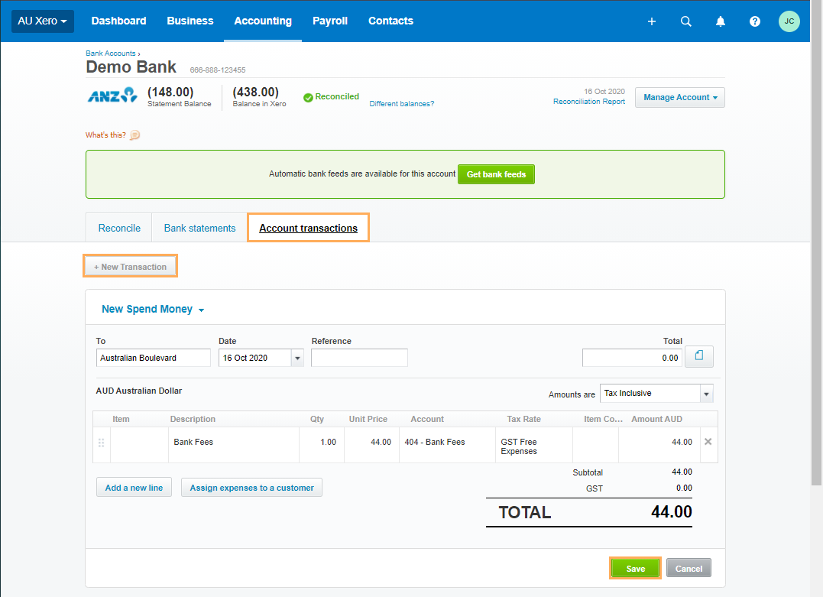Open the date picker dropdown arrow

click(x=297, y=358)
